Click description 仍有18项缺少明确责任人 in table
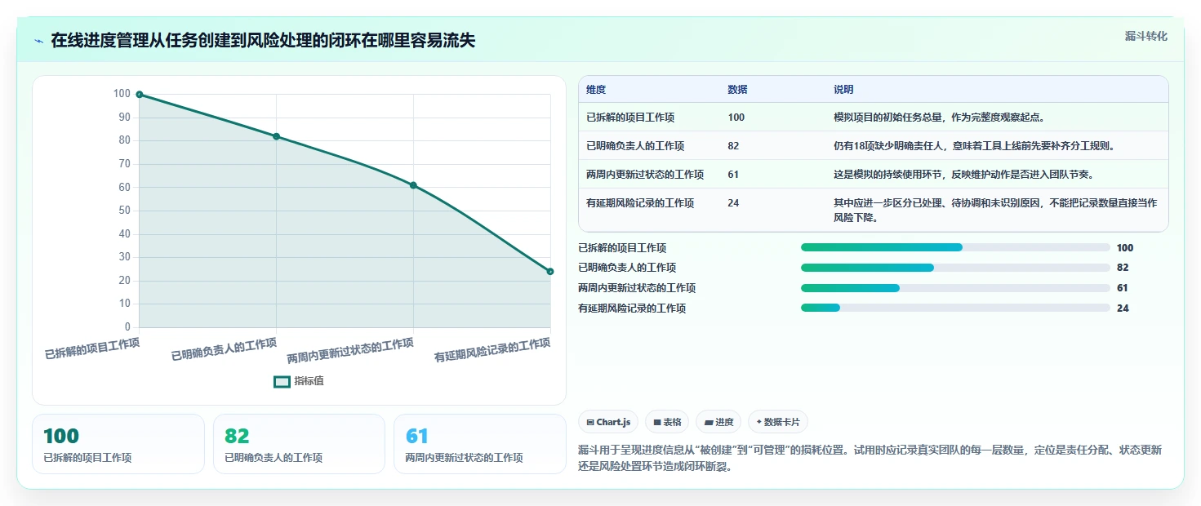 974,146
